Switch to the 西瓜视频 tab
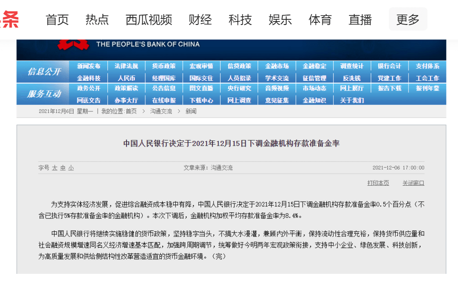 148,20
